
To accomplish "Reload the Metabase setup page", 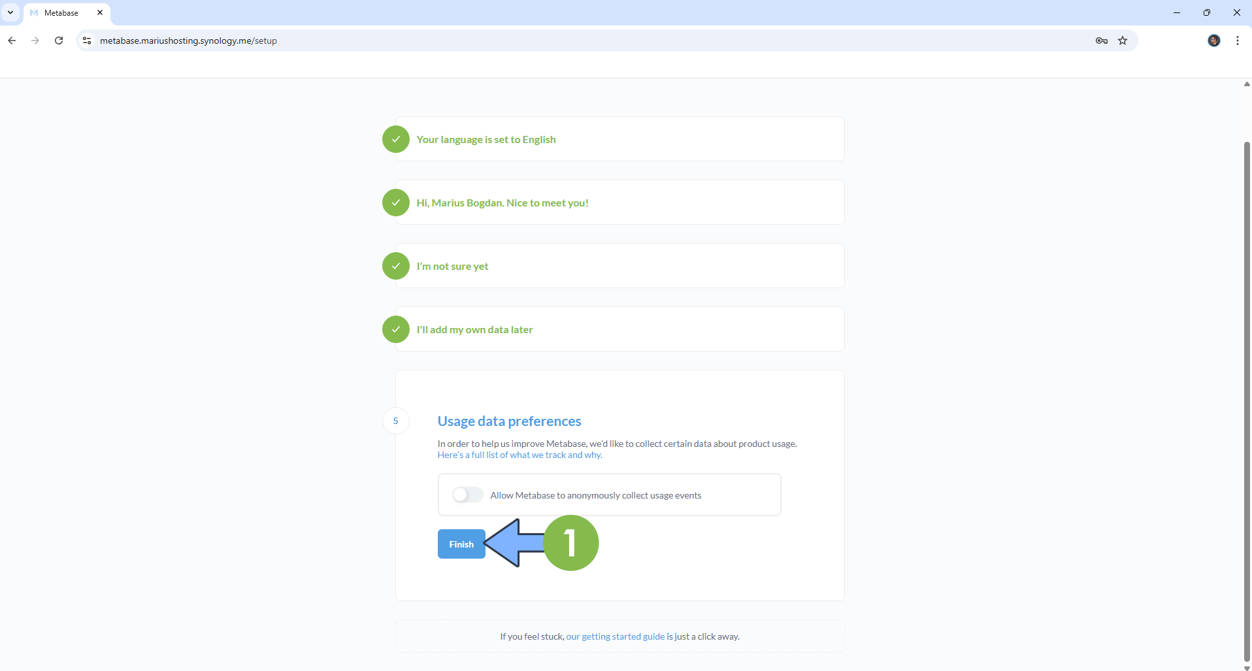I will [x=59, y=41].
